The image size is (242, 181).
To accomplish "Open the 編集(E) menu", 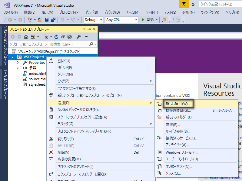I will (29, 12).
